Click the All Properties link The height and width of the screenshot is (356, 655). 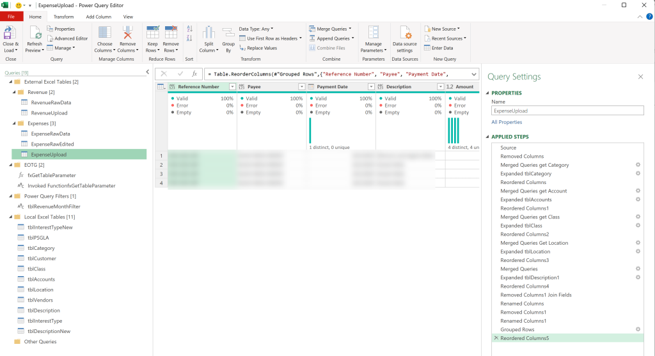pos(507,122)
